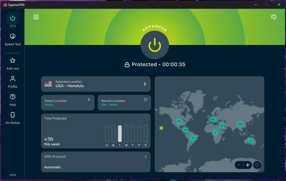Image resolution: width=286 pixels, height=181 pixels.
Task: Click the version text v14.3
Action: 13,175
